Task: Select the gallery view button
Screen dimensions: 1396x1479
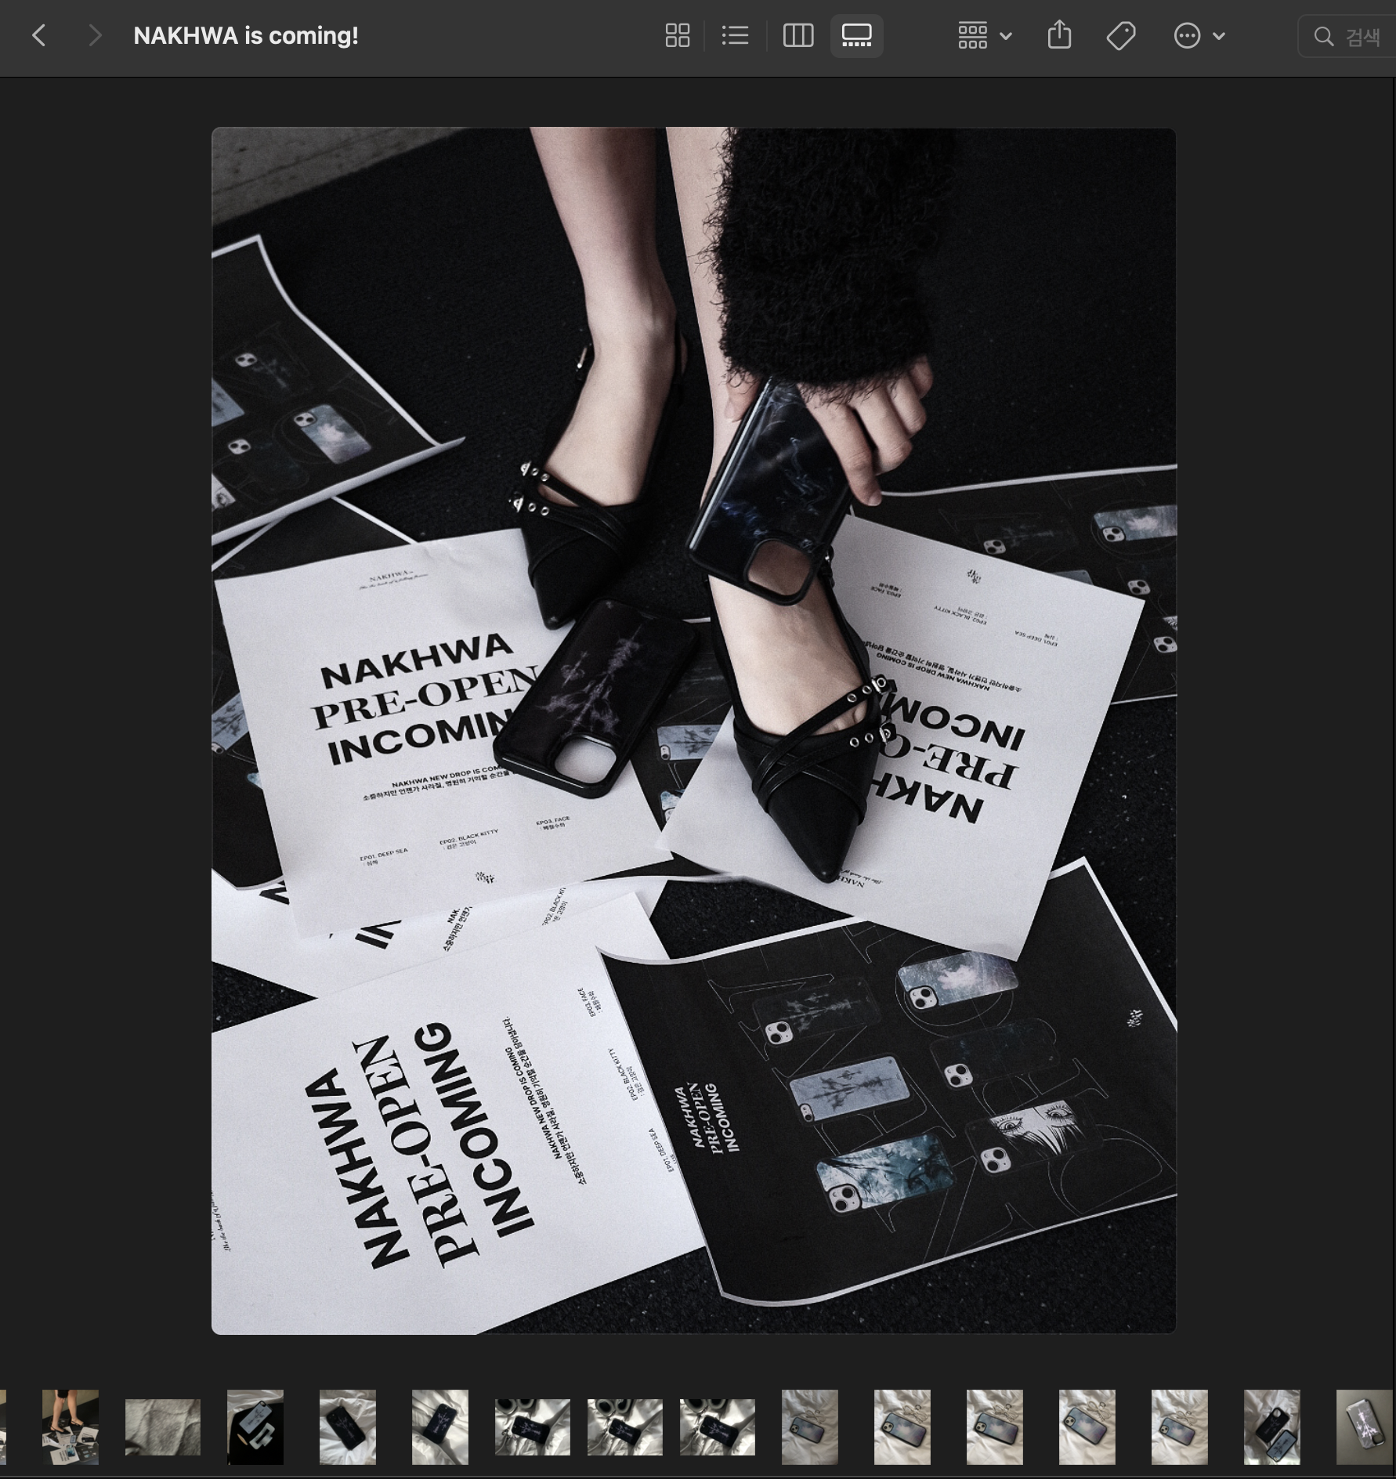Action: (856, 35)
